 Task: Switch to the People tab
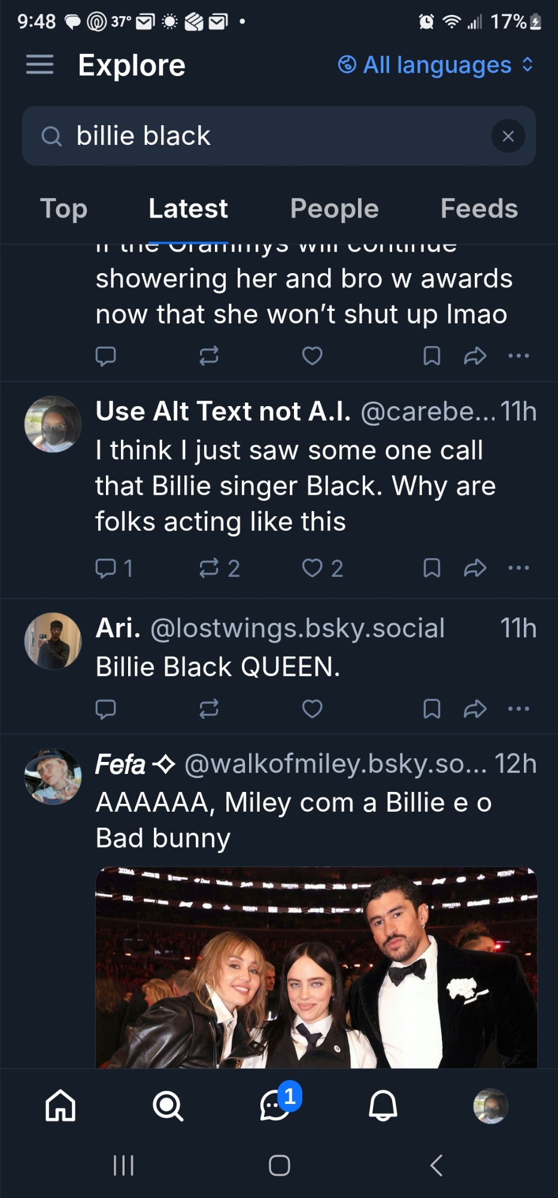(334, 209)
